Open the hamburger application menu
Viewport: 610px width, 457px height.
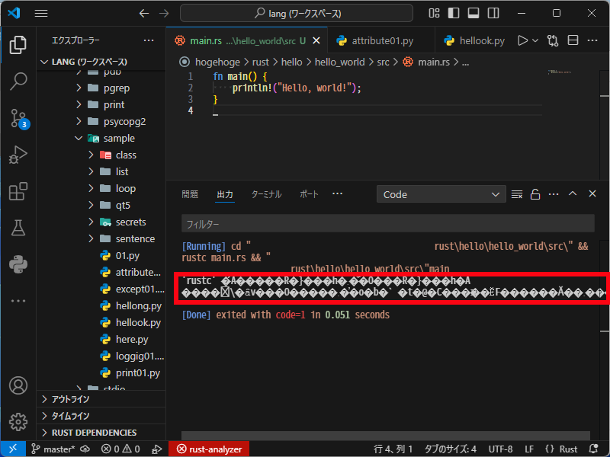(x=41, y=13)
